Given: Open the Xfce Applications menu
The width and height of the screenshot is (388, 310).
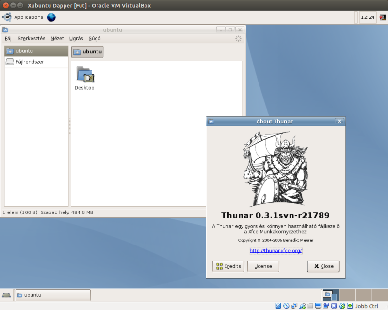Looking at the screenshot, I should point(22,17).
